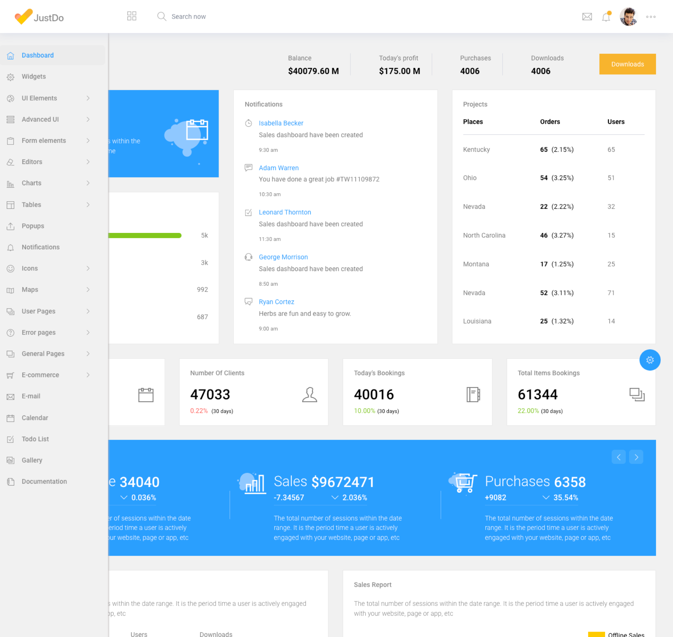Open Isabella Becker notification link

click(x=281, y=123)
